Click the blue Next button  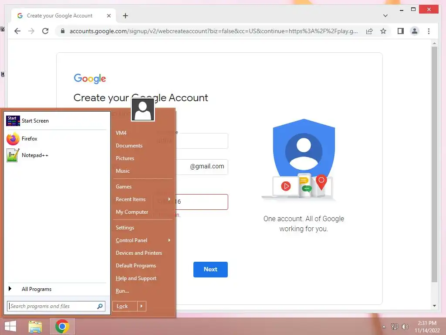pos(210,270)
